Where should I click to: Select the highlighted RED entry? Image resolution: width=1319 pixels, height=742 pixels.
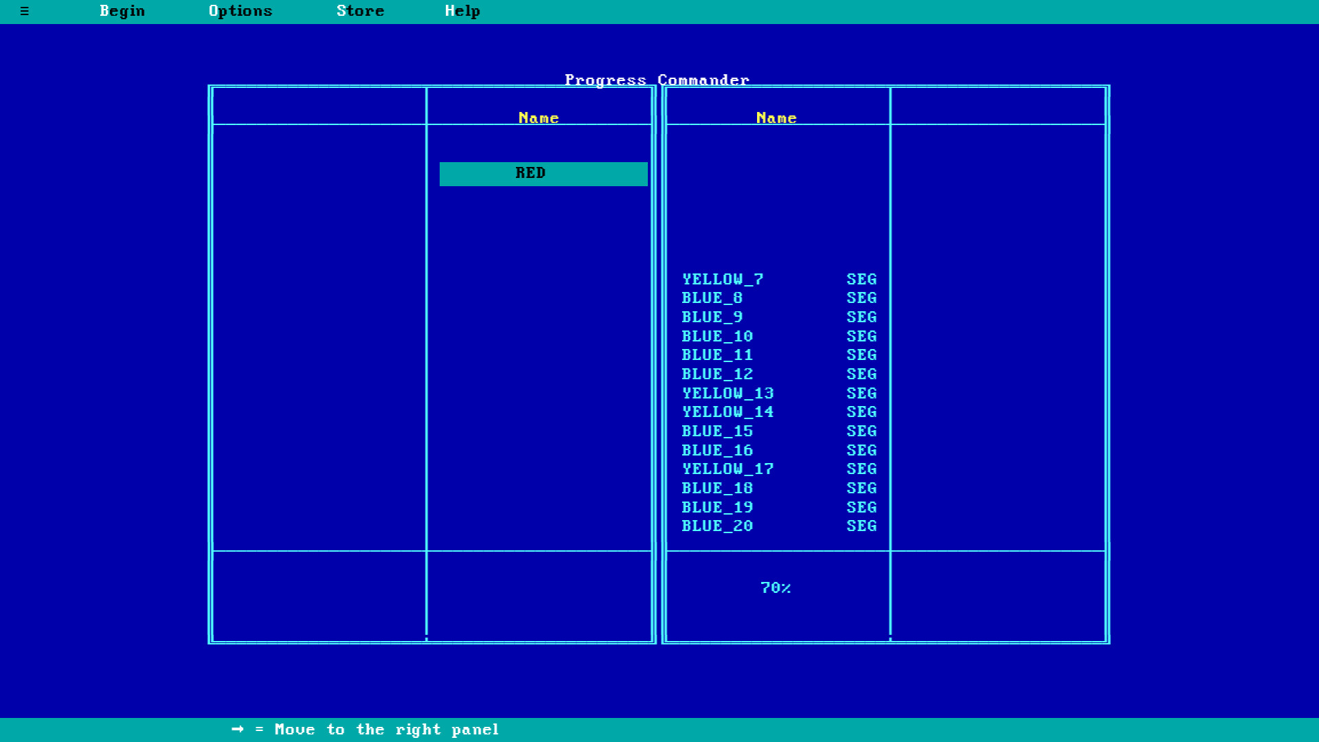(x=543, y=173)
